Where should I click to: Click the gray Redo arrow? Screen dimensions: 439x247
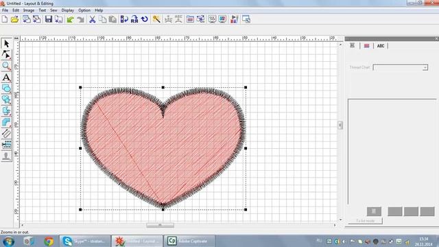pyautogui.click(x=81, y=19)
